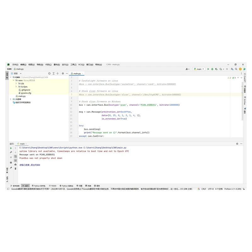Go to next highlighted error arrow

pyautogui.click(x=241, y=78)
